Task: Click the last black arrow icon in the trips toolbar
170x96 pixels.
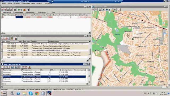Action: coord(28,10)
